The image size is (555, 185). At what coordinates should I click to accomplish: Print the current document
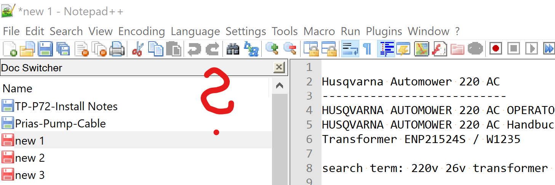[x=117, y=49]
